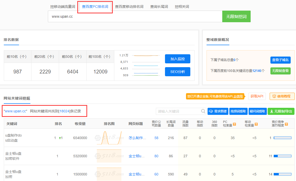
Task: Switch to 挖相关词 tab
Action: click(x=182, y=7)
